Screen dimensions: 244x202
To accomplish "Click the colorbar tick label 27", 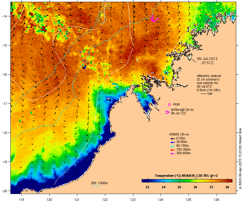I will [x=211, y=187].
